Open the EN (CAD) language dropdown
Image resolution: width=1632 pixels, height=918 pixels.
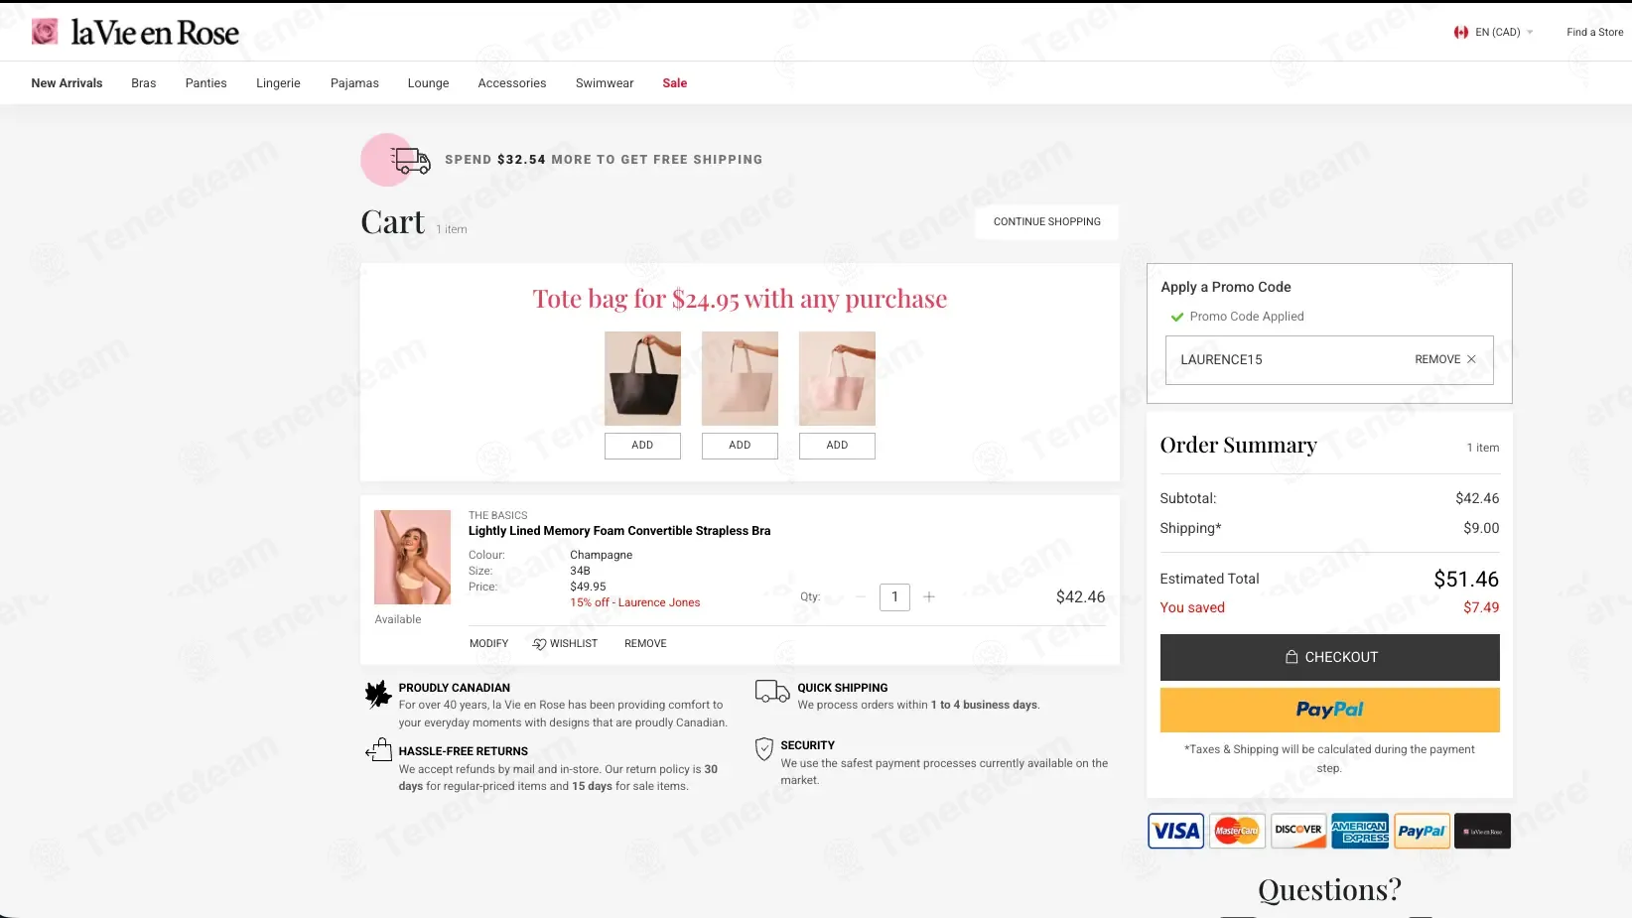coord(1503,32)
